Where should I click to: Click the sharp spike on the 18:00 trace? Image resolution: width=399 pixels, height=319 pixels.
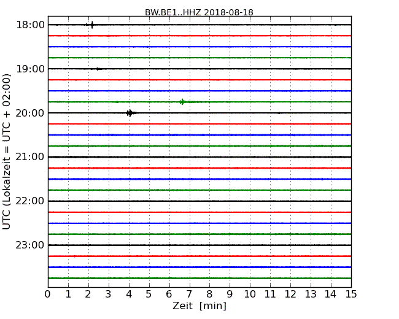[x=92, y=25]
